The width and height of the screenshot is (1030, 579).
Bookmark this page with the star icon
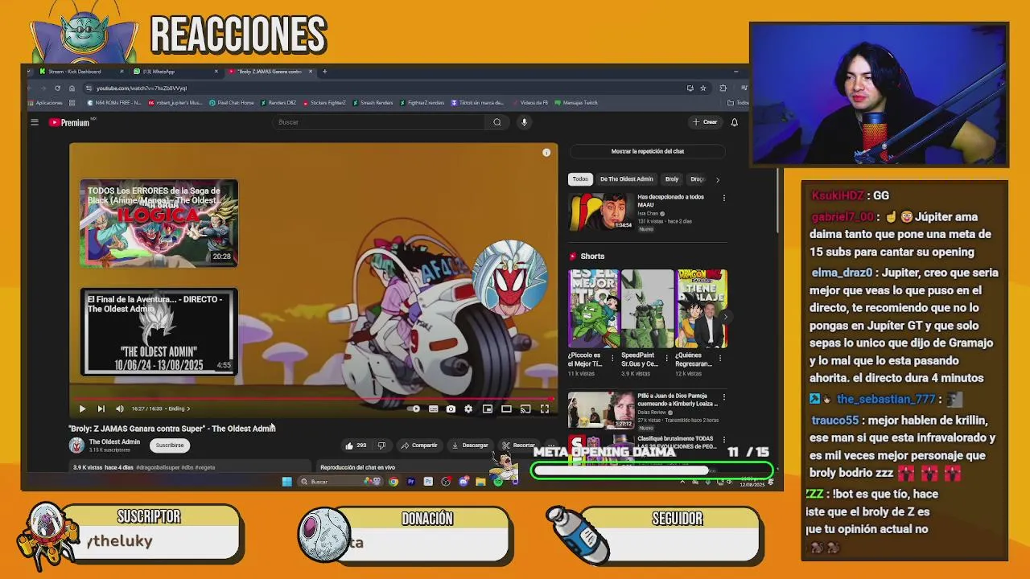coord(702,88)
